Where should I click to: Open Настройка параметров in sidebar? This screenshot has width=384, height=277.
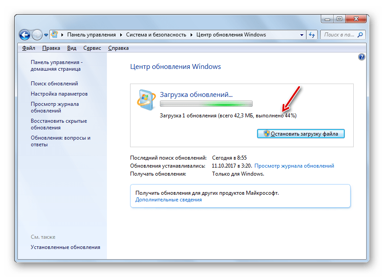(x=59, y=94)
